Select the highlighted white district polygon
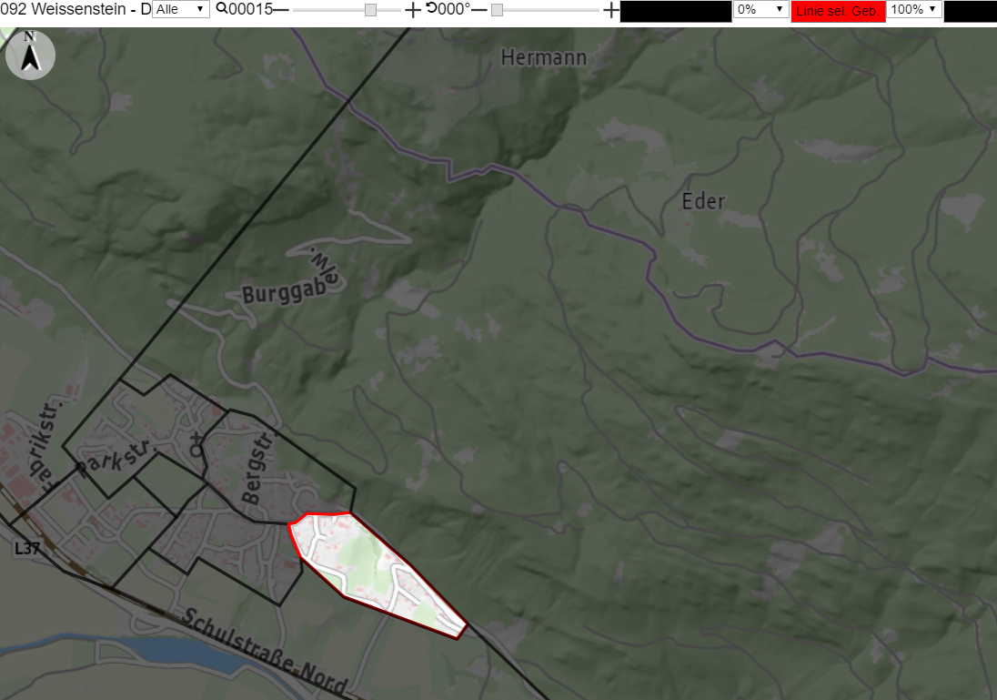 (x=372, y=571)
